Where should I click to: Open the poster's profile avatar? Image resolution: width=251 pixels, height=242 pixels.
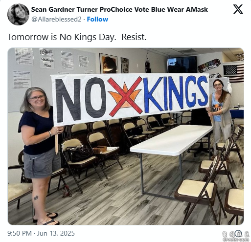point(18,14)
